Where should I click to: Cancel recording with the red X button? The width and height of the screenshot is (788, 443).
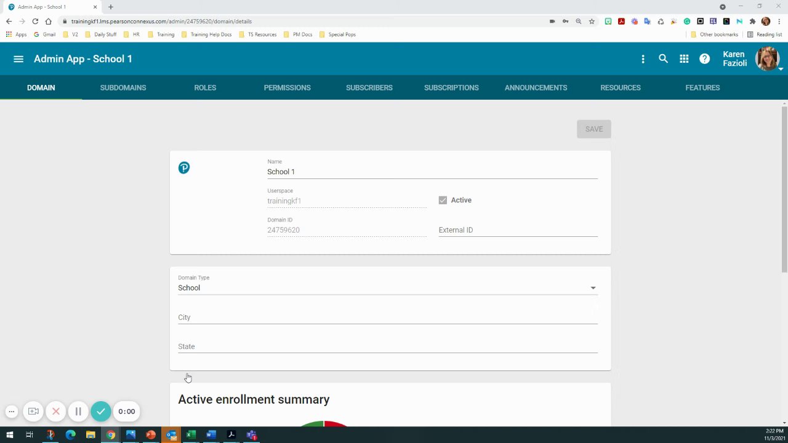click(56, 412)
